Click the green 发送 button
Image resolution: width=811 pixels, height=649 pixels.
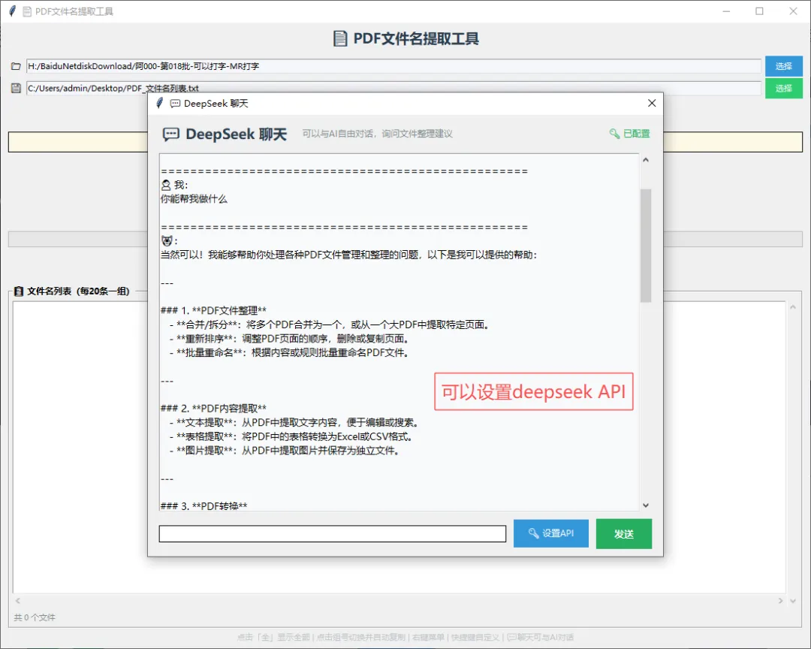tap(624, 533)
